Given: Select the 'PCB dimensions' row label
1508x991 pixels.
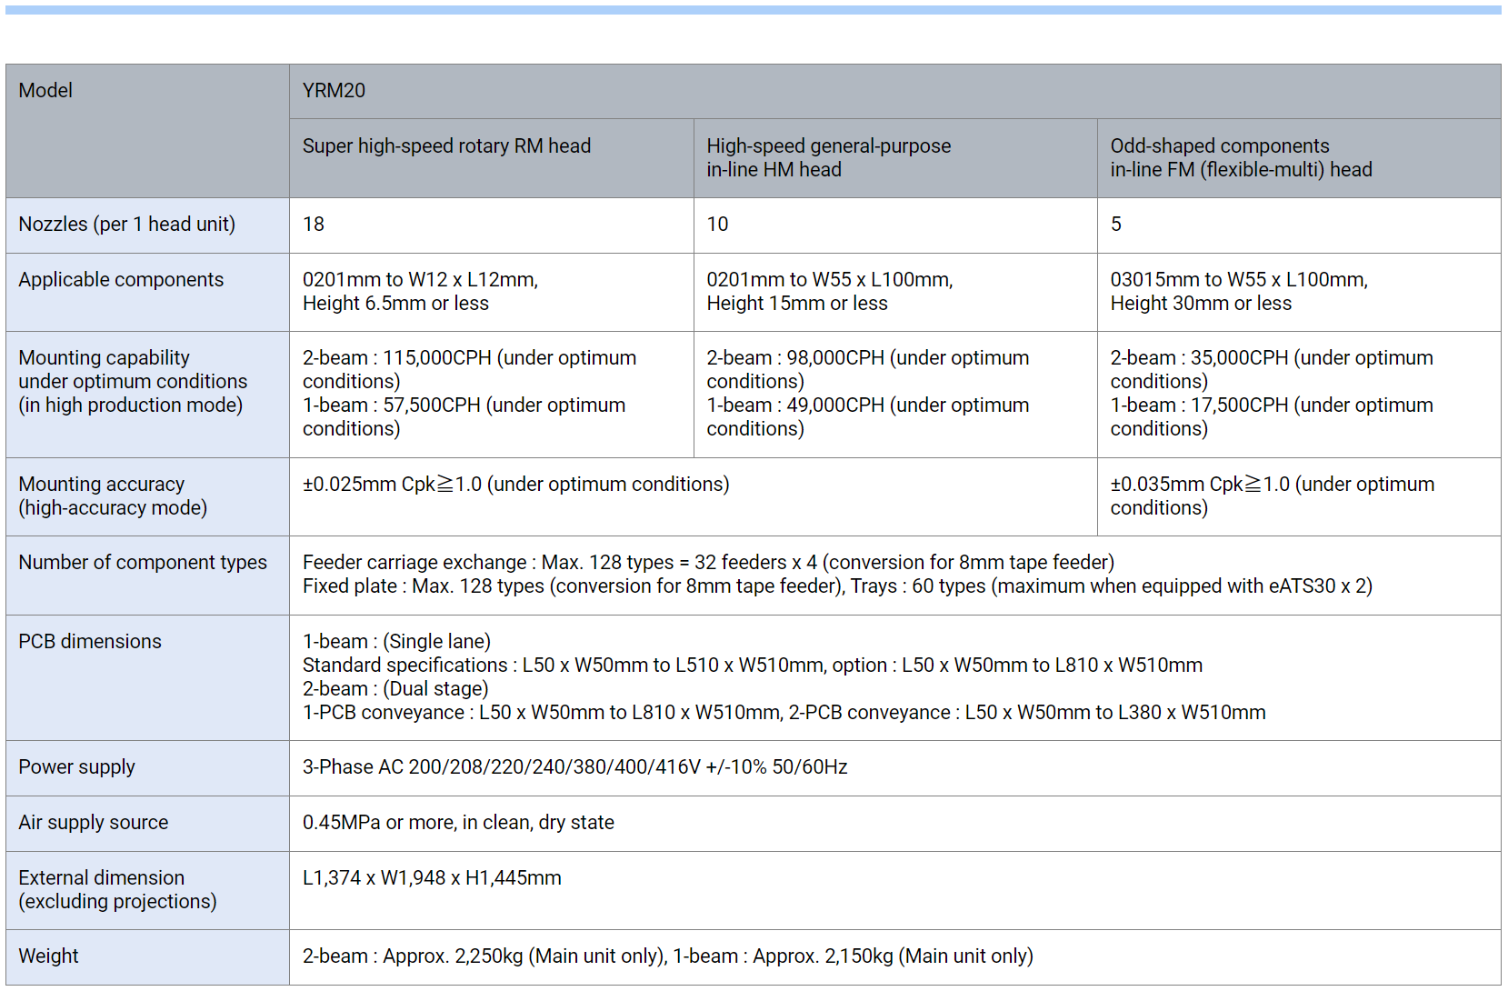Looking at the screenshot, I should tap(147, 677).
